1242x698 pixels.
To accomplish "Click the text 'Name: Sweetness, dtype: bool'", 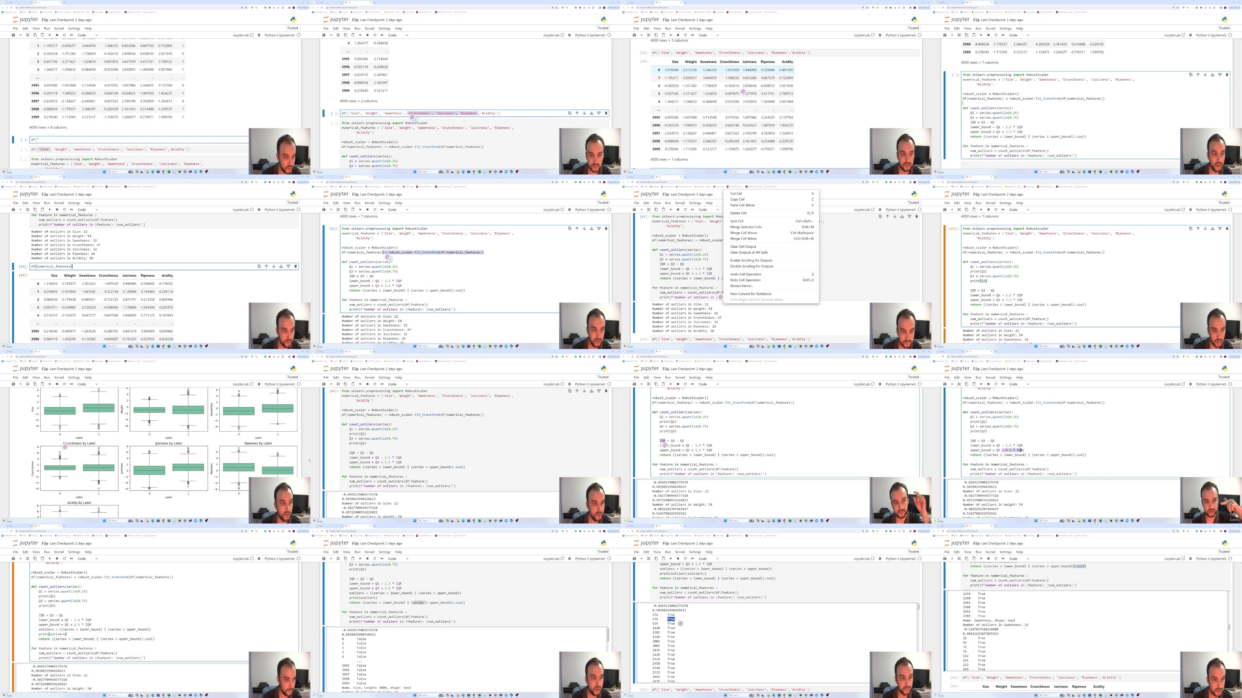I will (x=989, y=620).
